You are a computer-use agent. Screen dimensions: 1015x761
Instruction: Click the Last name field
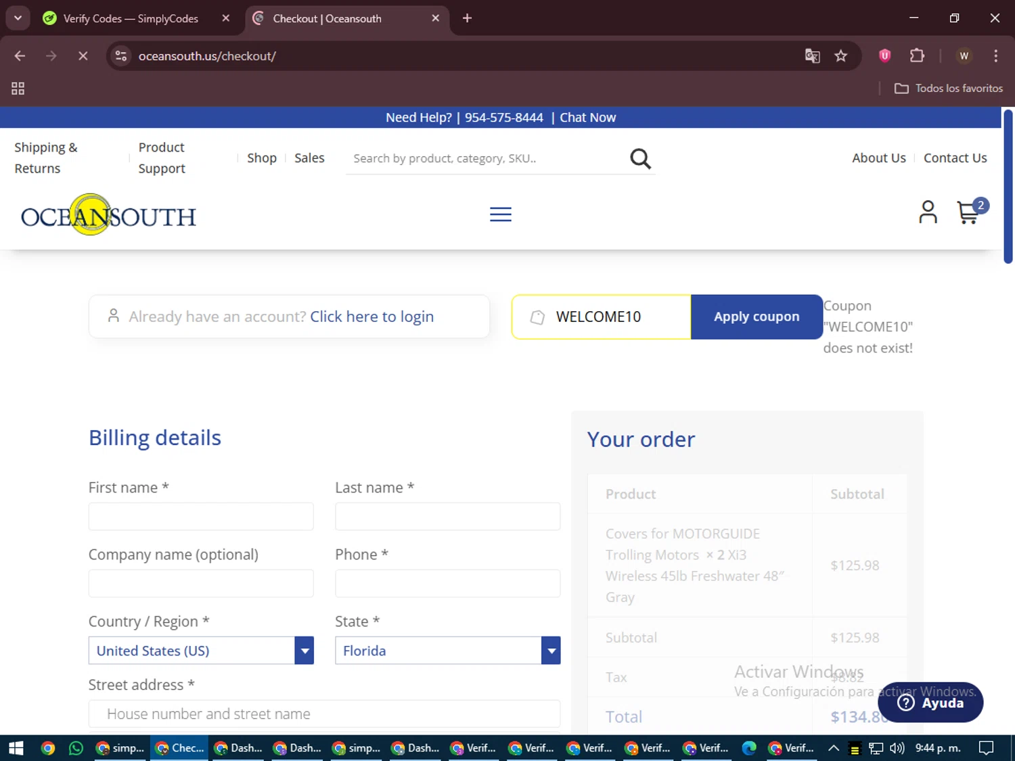(x=447, y=516)
